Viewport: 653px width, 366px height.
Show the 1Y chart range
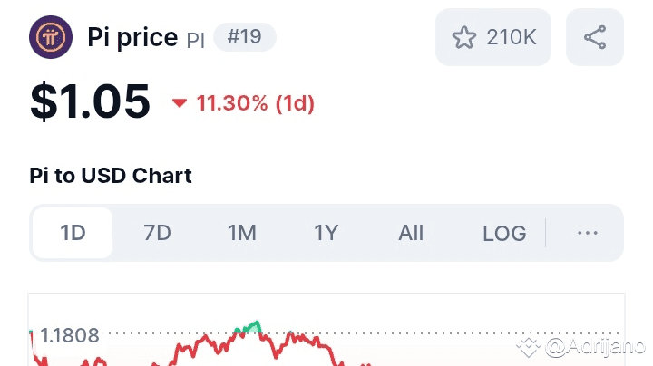326,233
